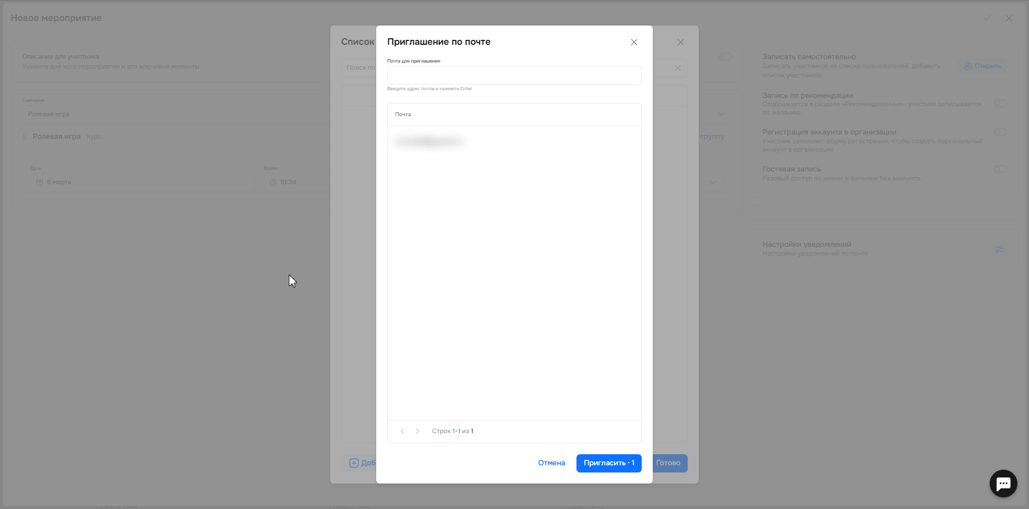Expand the "Сценарий" dropdown chevron
1029x509 pixels.
pos(721,115)
